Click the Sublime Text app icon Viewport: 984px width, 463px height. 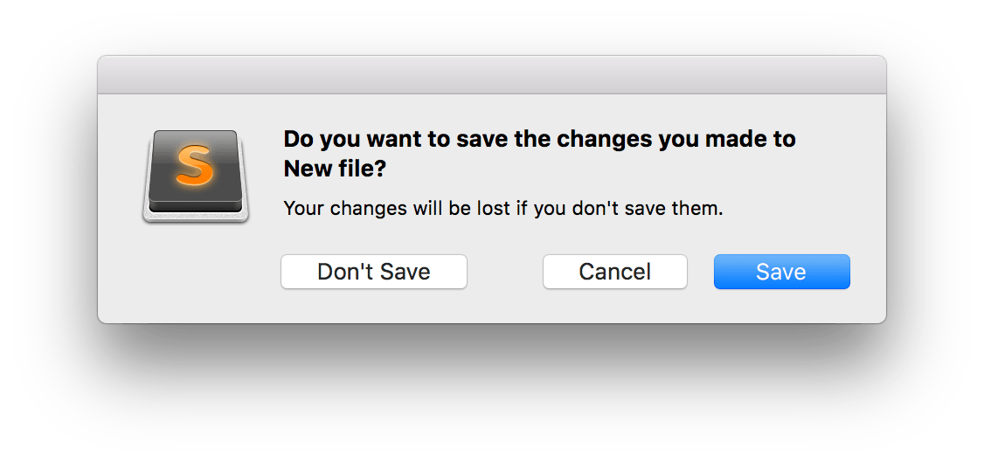(x=196, y=175)
